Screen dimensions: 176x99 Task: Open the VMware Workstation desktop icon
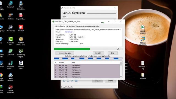coord(143,41)
